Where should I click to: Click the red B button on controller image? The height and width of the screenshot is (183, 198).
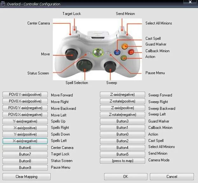pyautogui.click(x=131, y=52)
